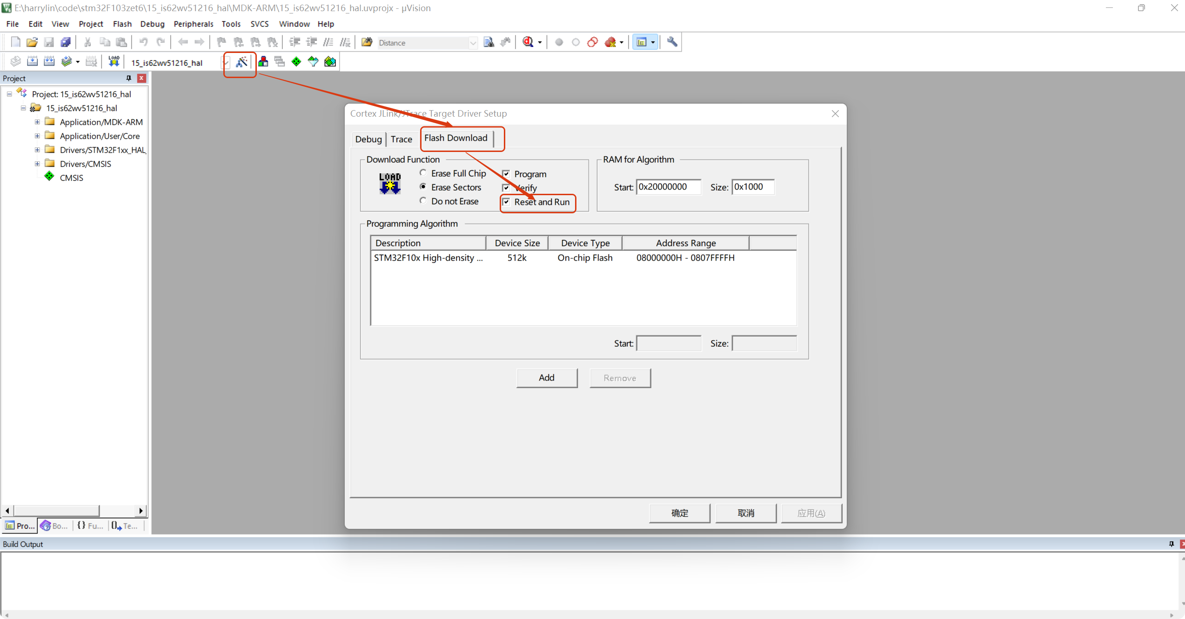Click the Configuration wrench icon
This screenshot has width=1185, height=619.
[x=672, y=42]
